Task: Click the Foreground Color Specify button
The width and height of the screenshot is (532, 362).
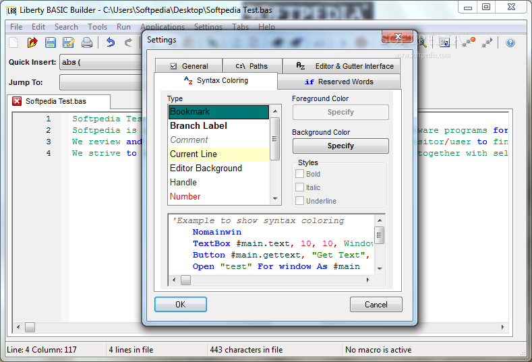Action: point(341,113)
